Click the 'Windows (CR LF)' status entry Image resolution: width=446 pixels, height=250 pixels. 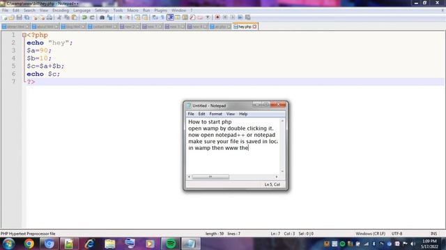(x=370, y=234)
